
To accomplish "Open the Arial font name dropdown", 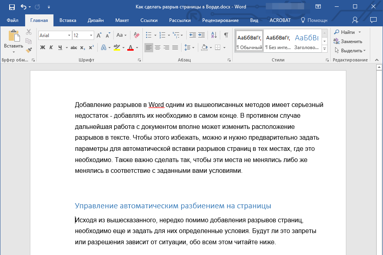I will coord(69,36).
